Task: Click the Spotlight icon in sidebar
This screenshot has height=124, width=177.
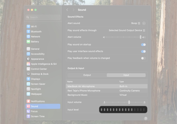Action: [28, 89]
